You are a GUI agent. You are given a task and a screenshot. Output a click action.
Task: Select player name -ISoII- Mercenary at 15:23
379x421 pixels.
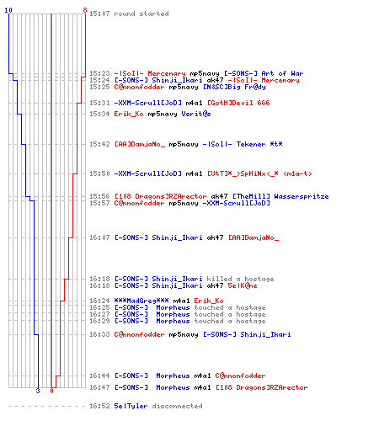[x=150, y=73]
